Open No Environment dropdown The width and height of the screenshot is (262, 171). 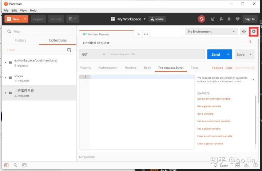tap(211, 31)
